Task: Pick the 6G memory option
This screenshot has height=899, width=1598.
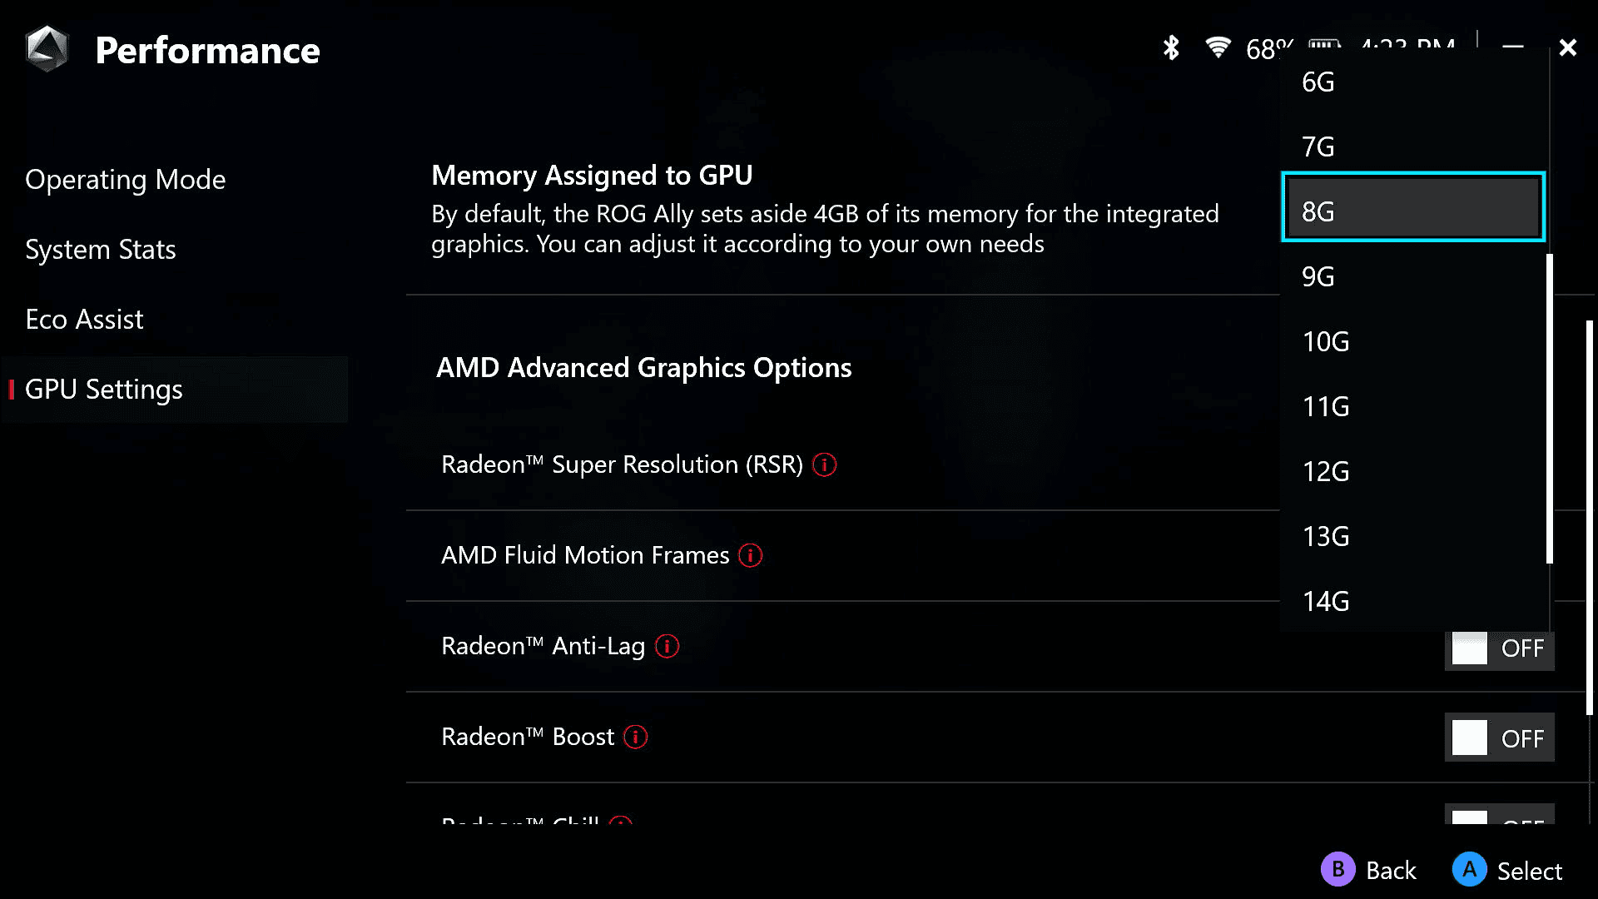Action: pyautogui.click(x=1412, y=82)
